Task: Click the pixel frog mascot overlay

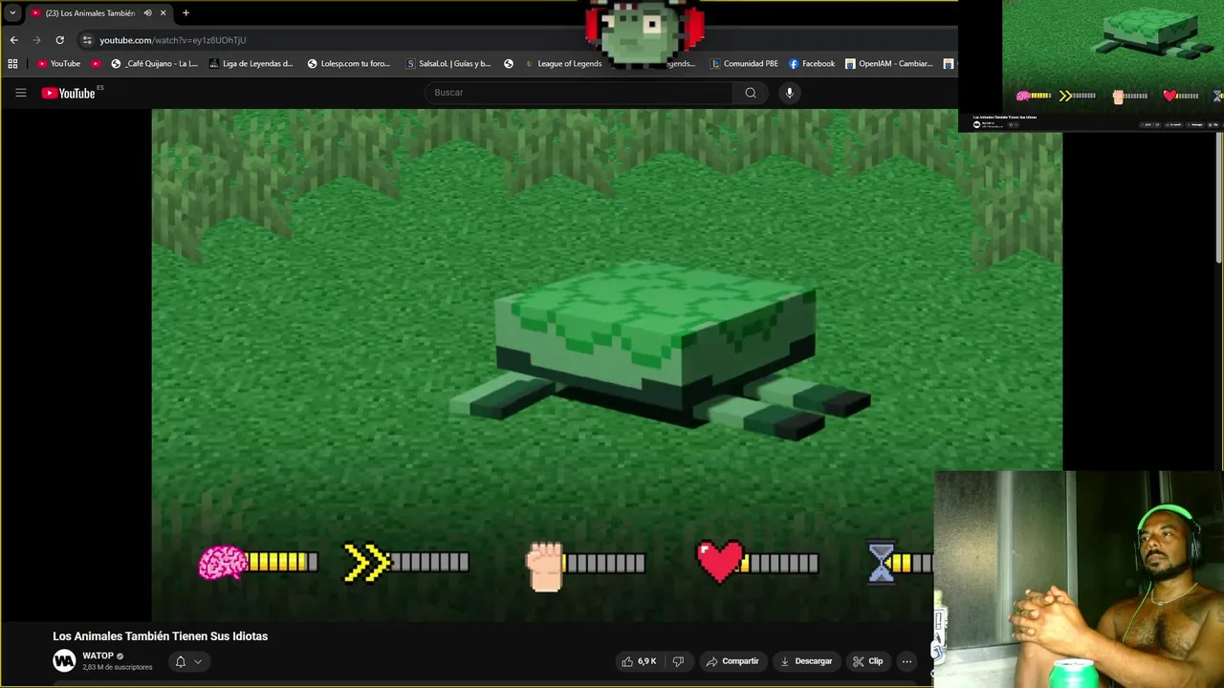Action: pyautogui.click(x=645, y=32)
